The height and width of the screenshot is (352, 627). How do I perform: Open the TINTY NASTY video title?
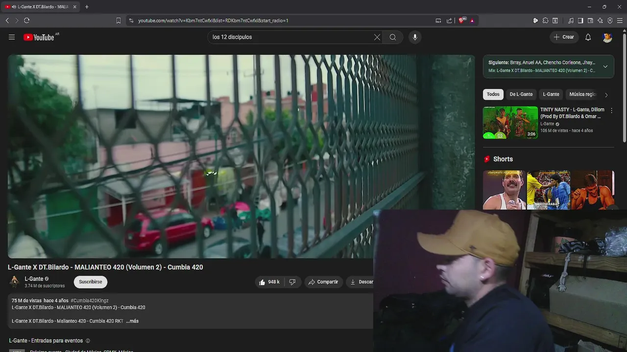572,113
